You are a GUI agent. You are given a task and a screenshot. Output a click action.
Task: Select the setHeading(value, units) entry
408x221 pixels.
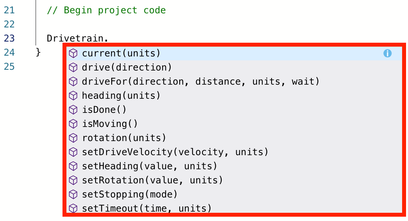pyautogui.click(x=149, y=166)
